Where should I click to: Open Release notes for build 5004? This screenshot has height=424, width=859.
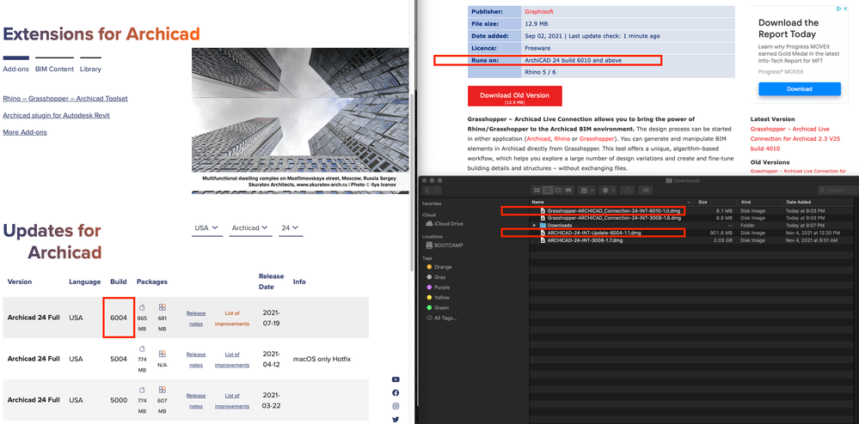(196, 360)
